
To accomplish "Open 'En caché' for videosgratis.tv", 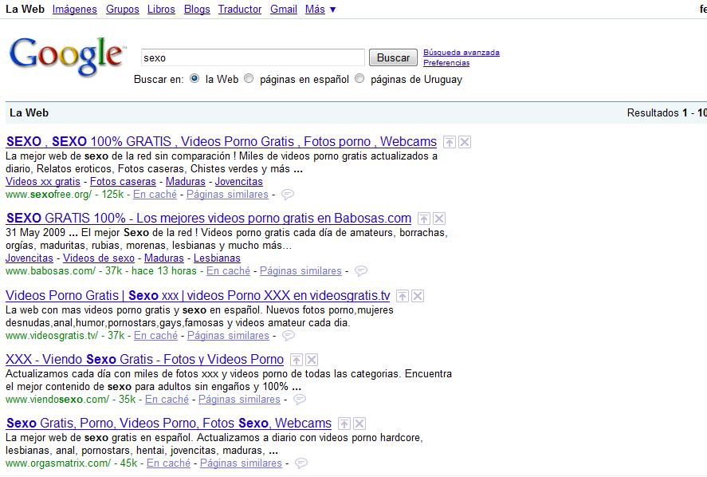I will [156, 336].
